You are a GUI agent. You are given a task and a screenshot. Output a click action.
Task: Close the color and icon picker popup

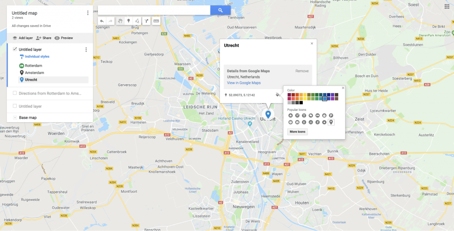(343, 88)
